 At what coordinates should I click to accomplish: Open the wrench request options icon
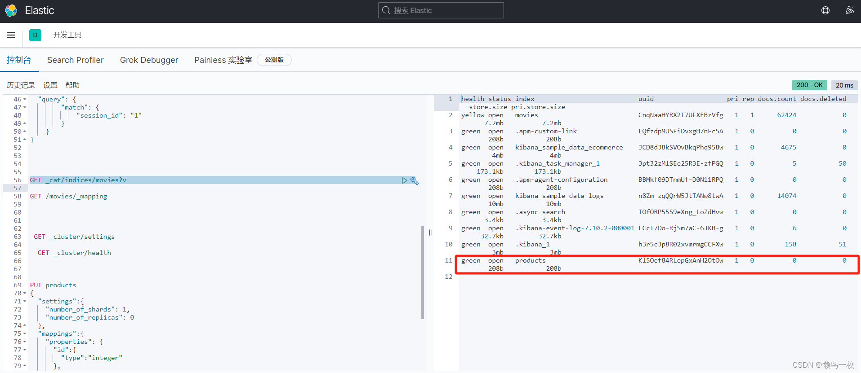tap(415, 180)
